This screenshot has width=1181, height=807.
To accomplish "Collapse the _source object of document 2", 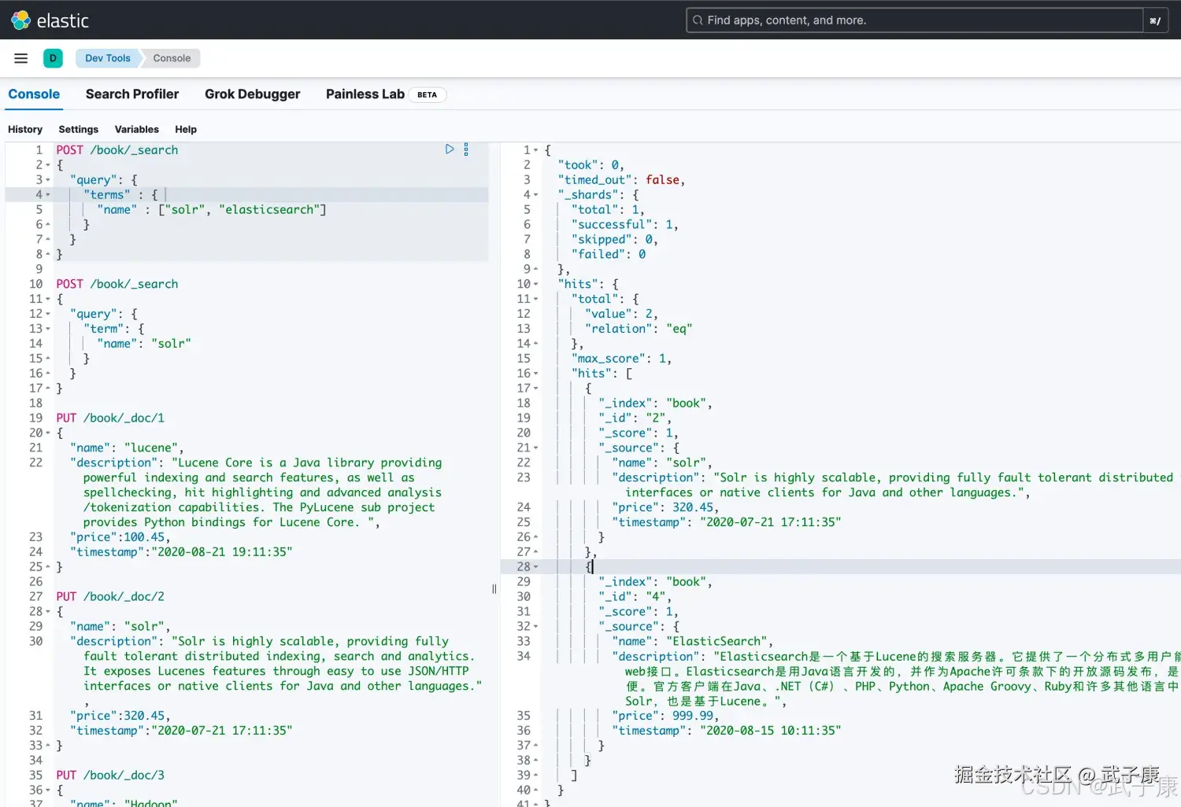I will 535,448.
